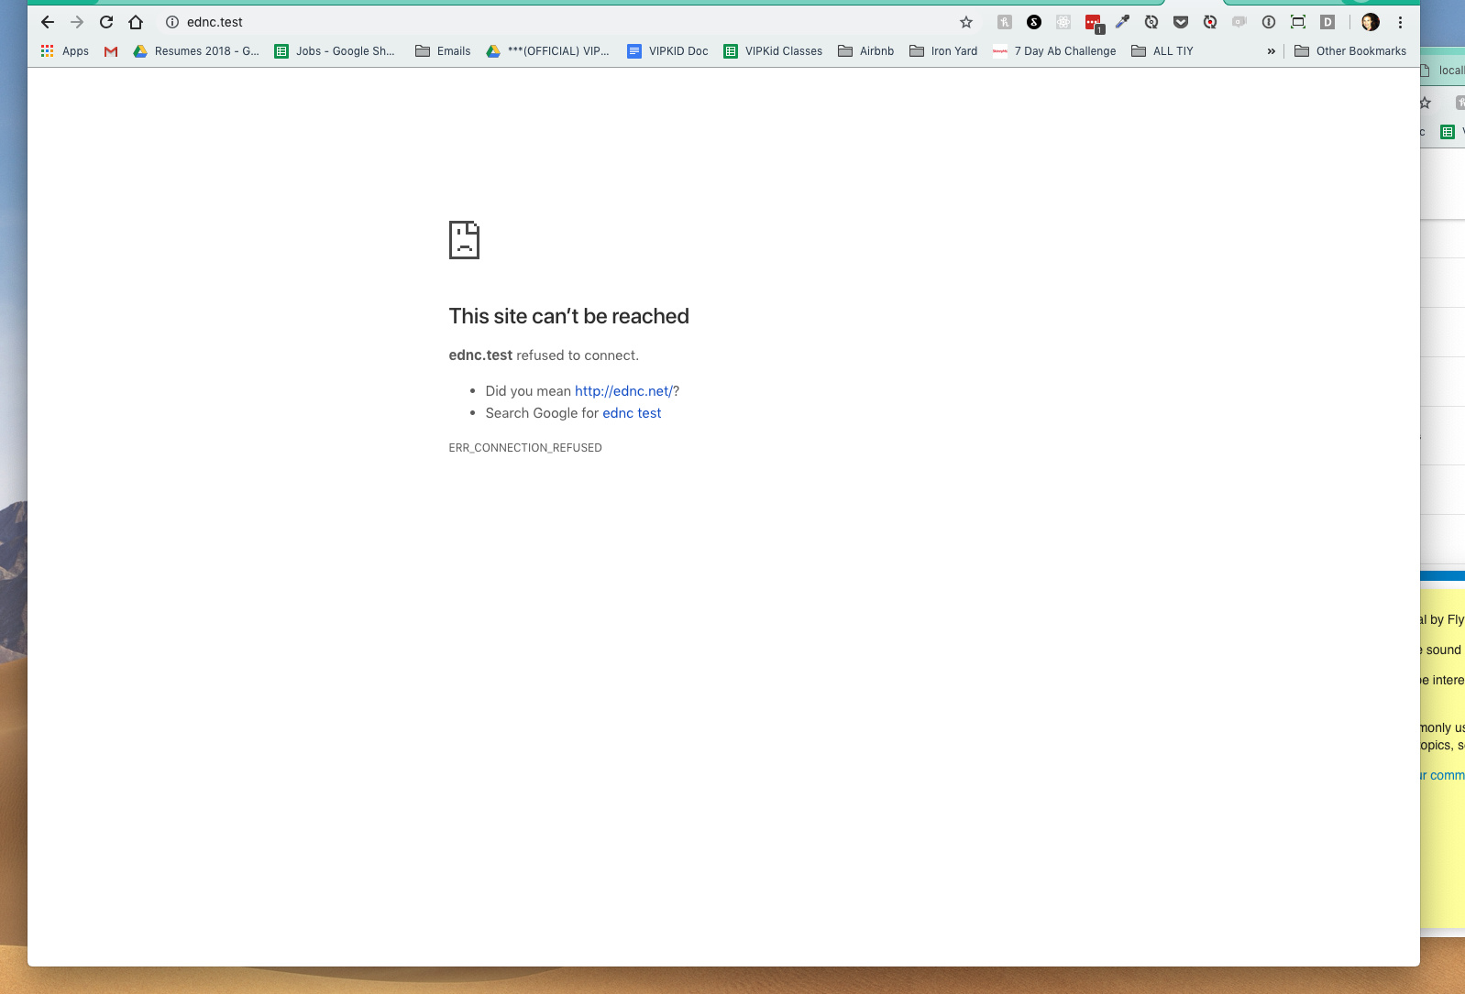Screen dimensions: 1465x994
Task: Activate the ColorZilla eyedropper extension
Action: point(1122,22)
